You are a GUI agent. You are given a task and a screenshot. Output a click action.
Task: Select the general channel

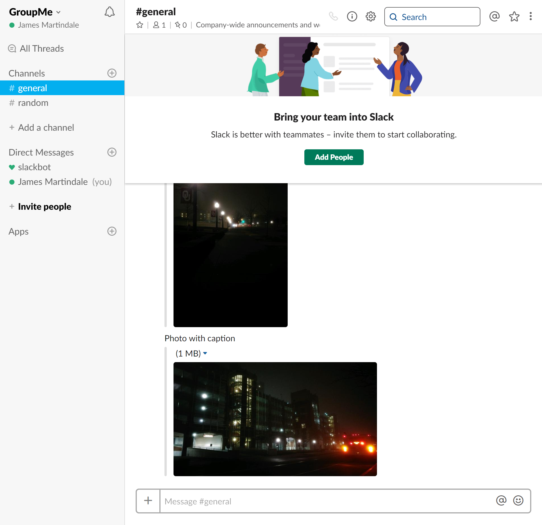[62, 88]
